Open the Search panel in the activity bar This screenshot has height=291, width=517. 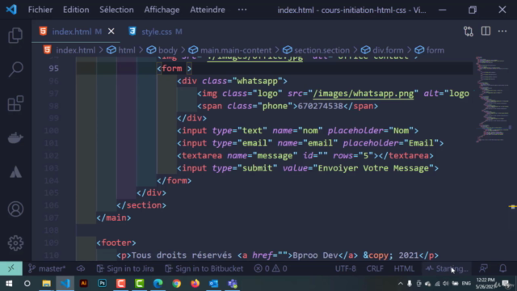tap(15, 70)
